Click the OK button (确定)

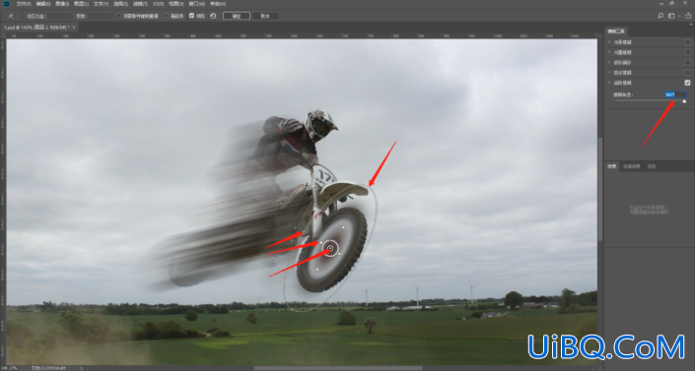point(237,16)
